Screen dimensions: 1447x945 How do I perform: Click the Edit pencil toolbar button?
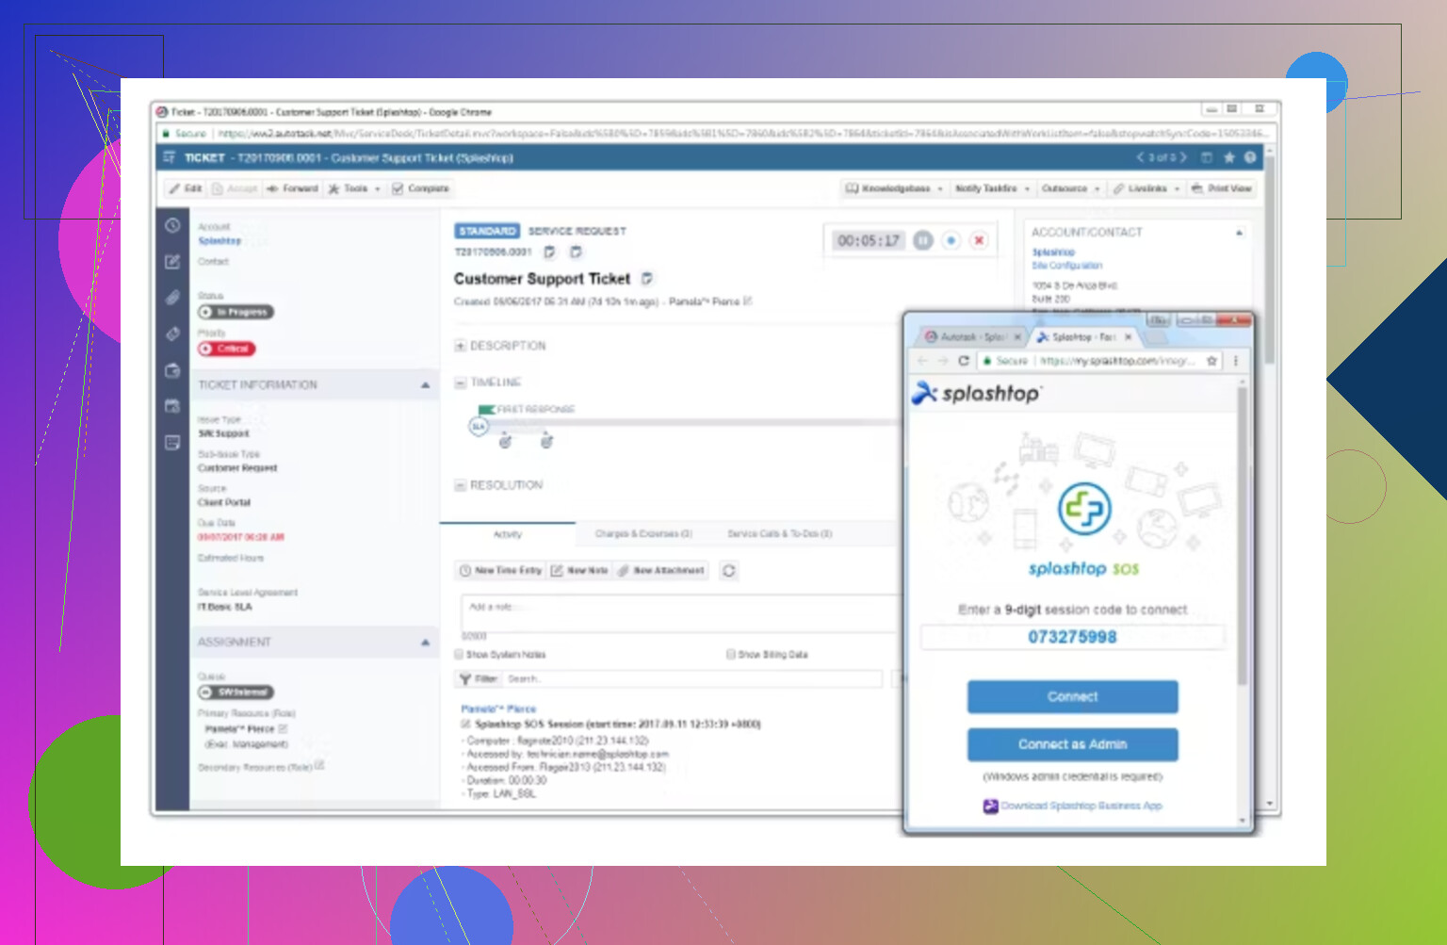186,188
